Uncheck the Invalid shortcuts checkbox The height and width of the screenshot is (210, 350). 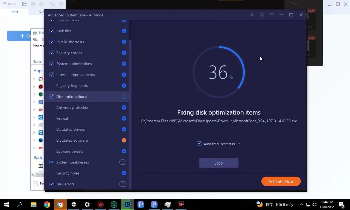click(52, 42)
